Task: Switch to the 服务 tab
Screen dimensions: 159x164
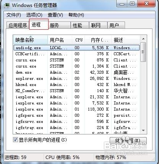Action: tap(59, 25)
